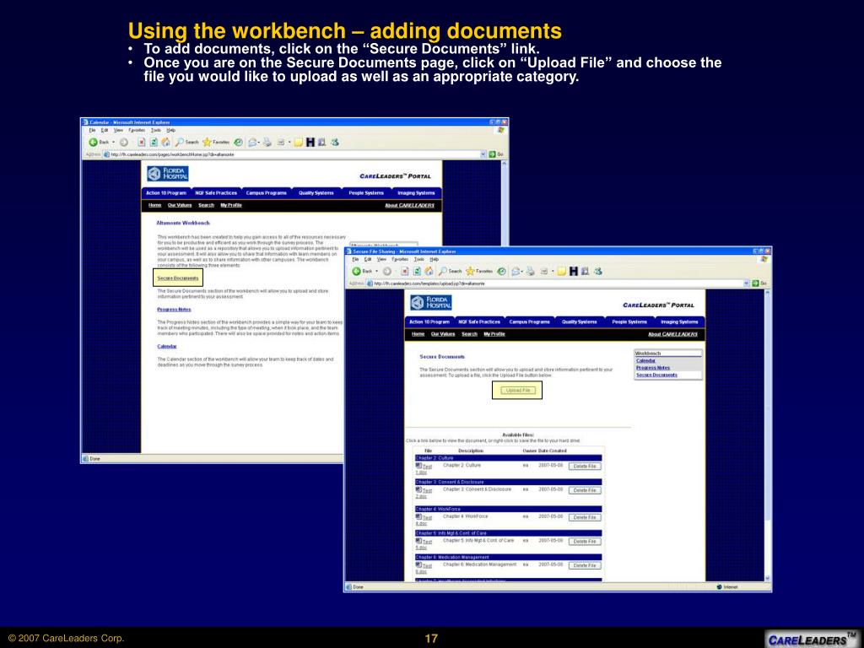Click Upload File button
The image size is (864, 648).
[518, 390]
